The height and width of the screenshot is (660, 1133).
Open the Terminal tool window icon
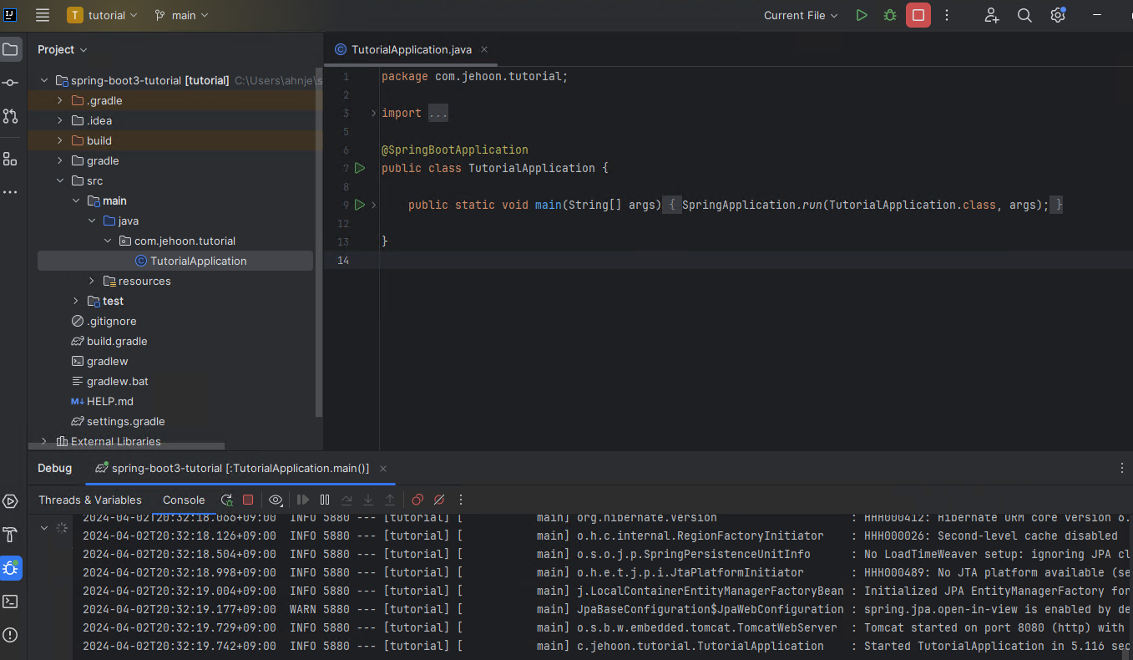[10, 602]
